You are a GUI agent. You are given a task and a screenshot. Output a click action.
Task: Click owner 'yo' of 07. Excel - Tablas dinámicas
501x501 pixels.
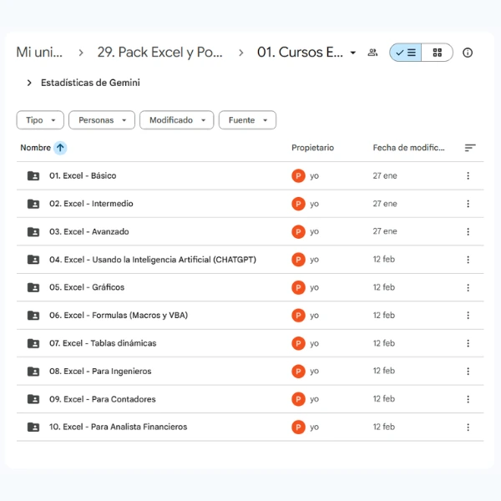(x=315, y=343)
